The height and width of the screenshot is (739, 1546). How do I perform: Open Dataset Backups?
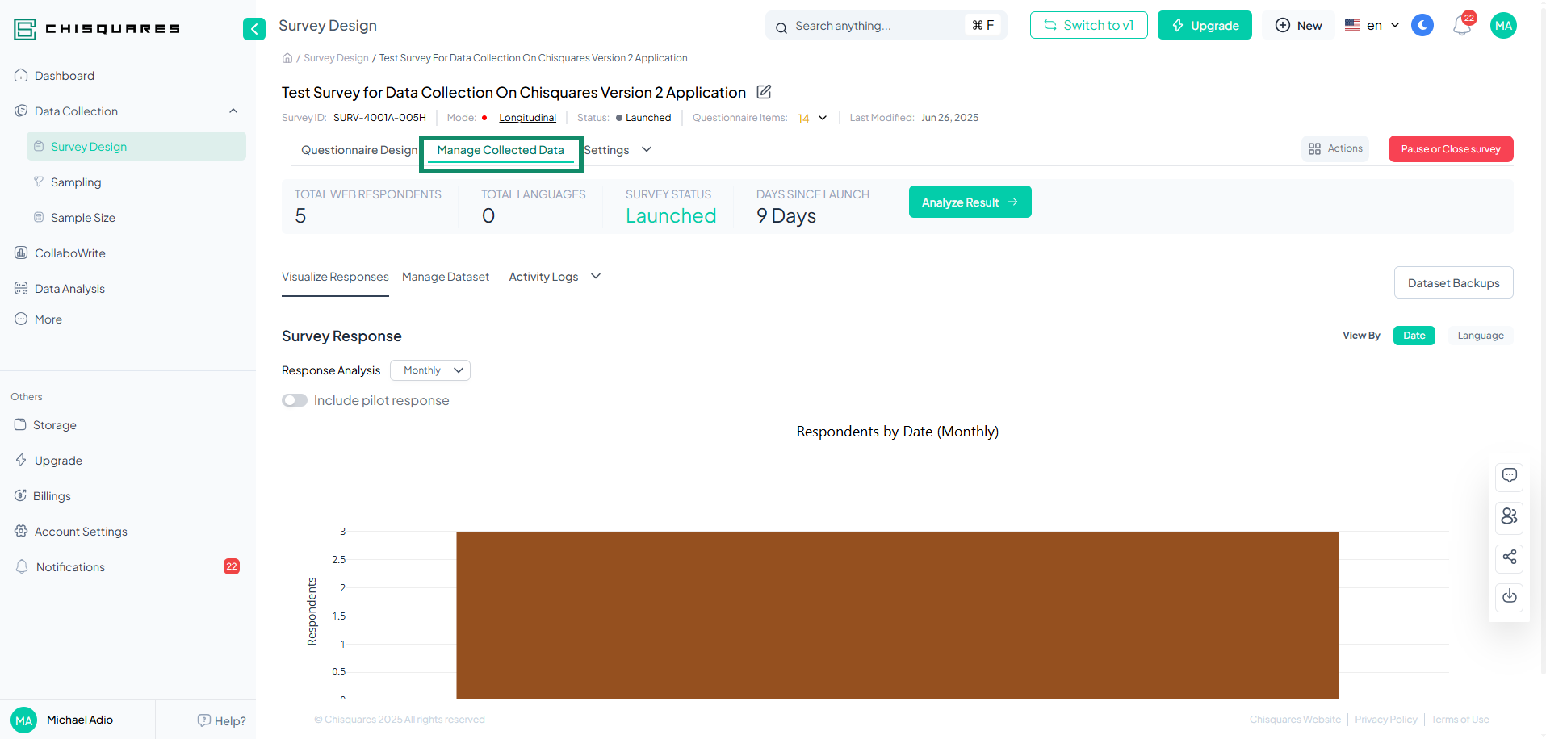(1453, 282)
